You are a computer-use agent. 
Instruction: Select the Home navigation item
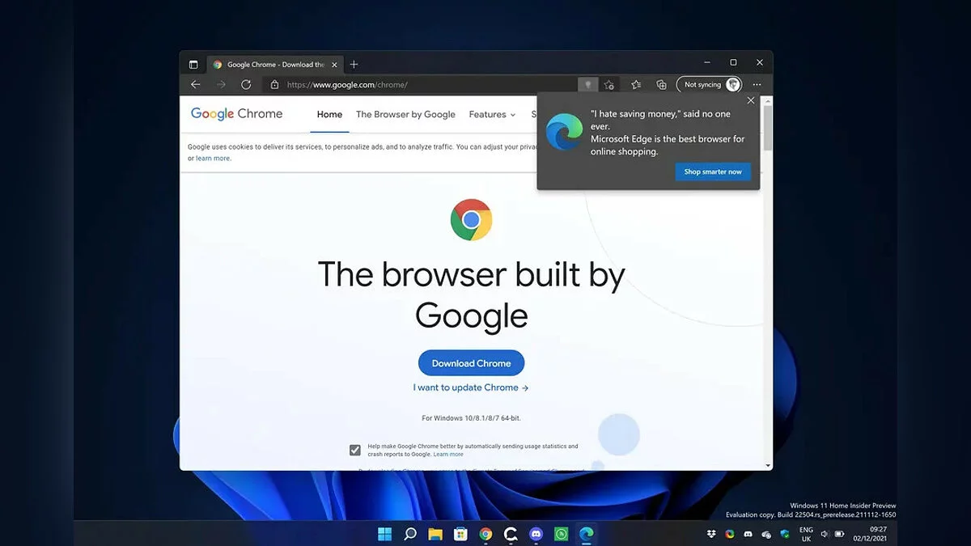(329, 114)
